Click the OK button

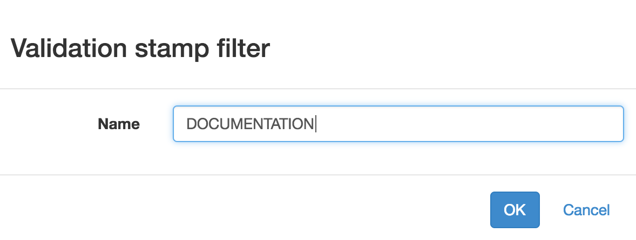coord(515,209)
